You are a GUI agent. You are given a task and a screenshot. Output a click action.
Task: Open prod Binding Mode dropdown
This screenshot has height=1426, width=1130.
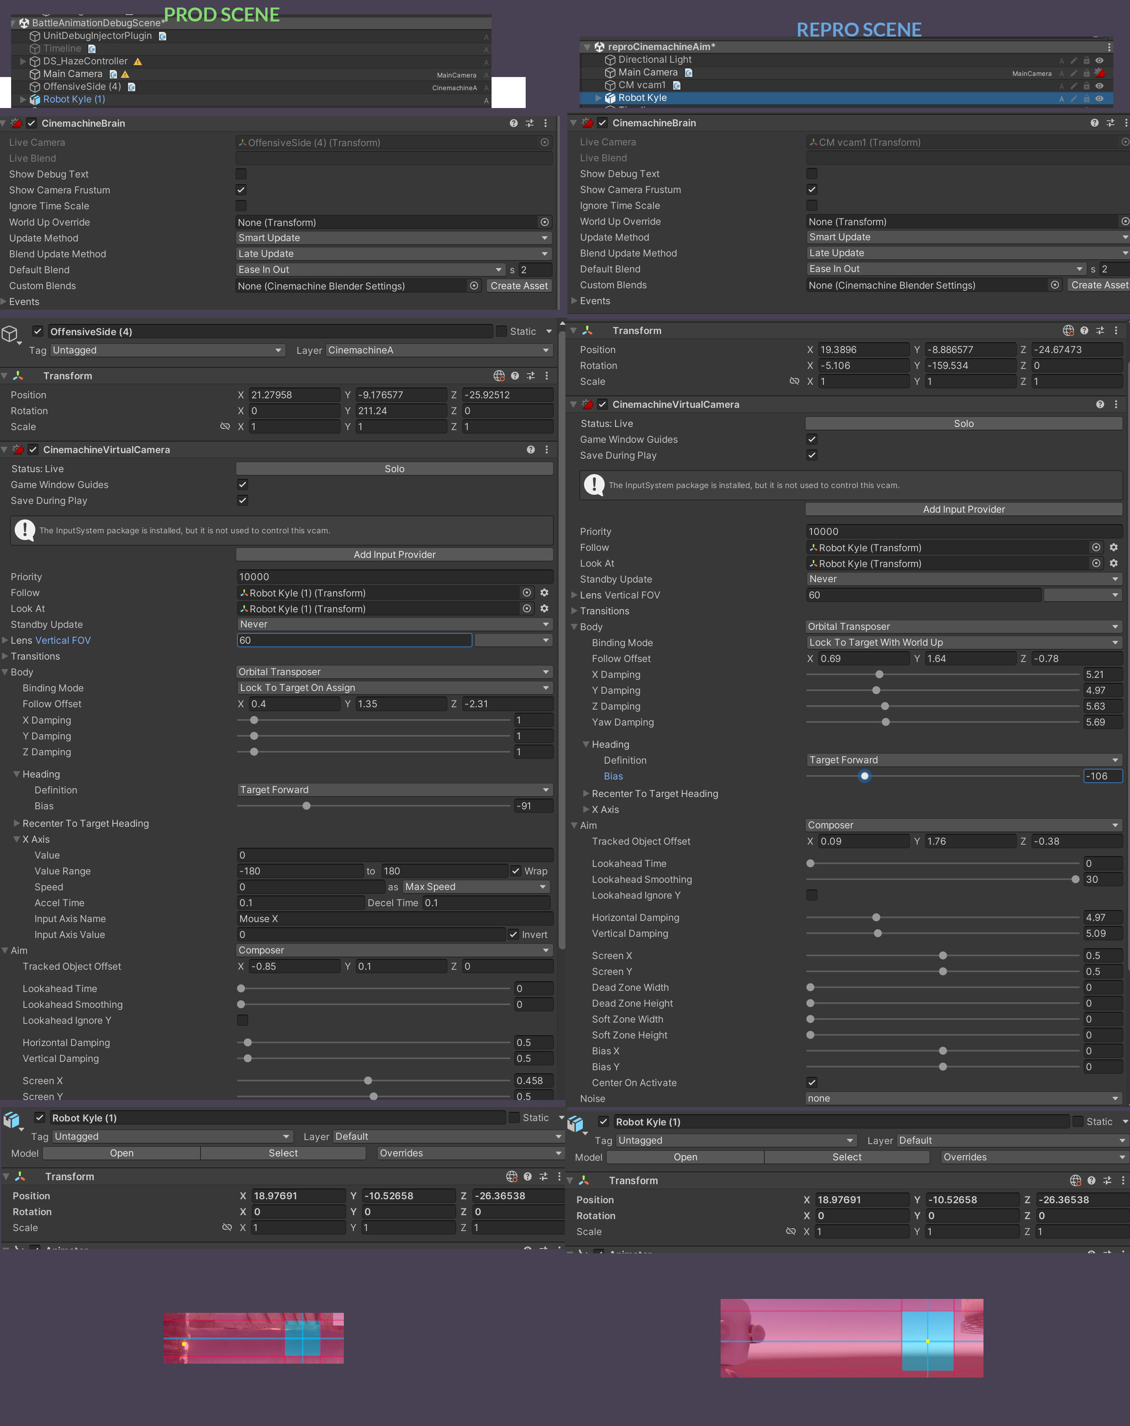tap(395, 688)
